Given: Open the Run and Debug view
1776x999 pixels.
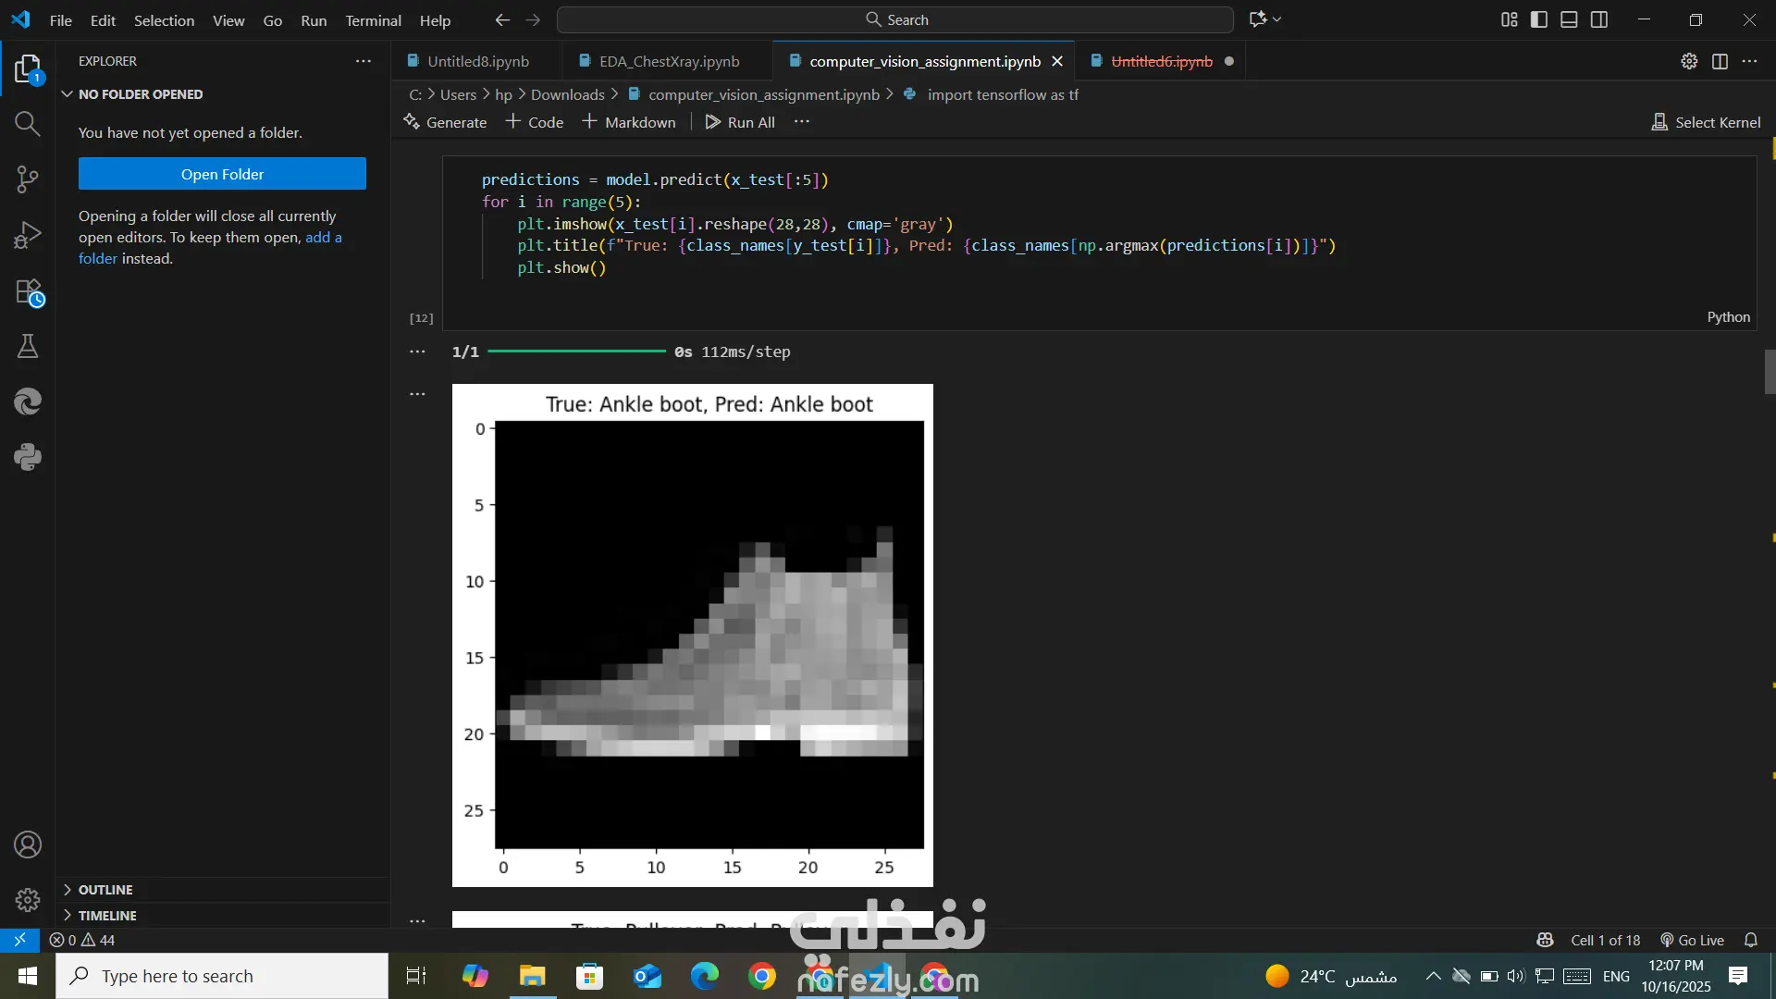Looking at the screenshot, I should click(x=28, y=235).
